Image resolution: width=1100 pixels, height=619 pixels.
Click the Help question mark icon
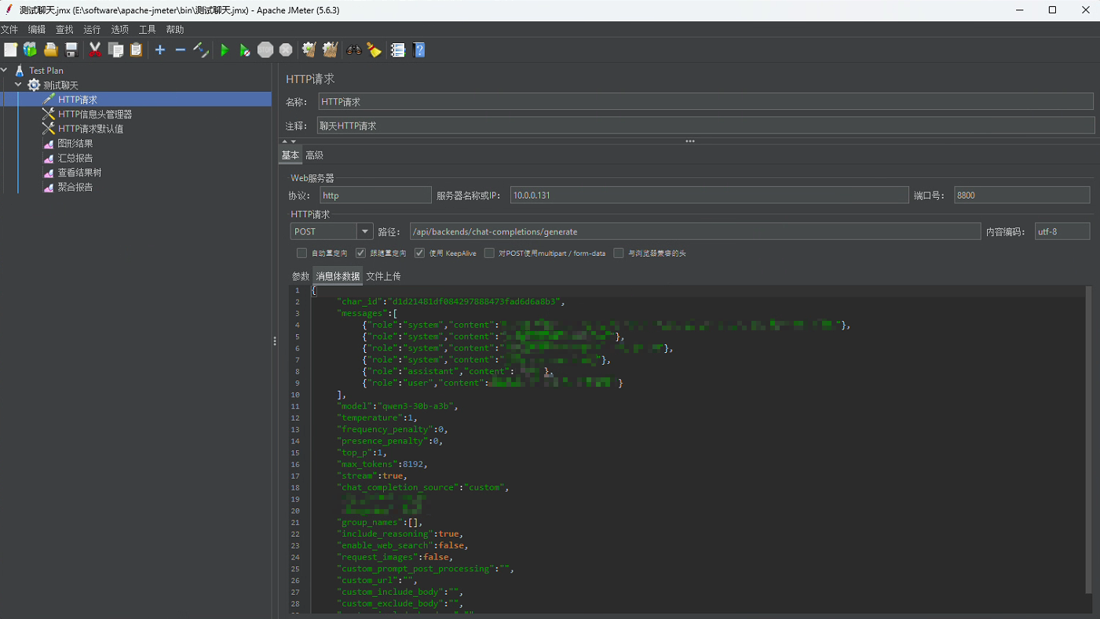tap(419, 50)
